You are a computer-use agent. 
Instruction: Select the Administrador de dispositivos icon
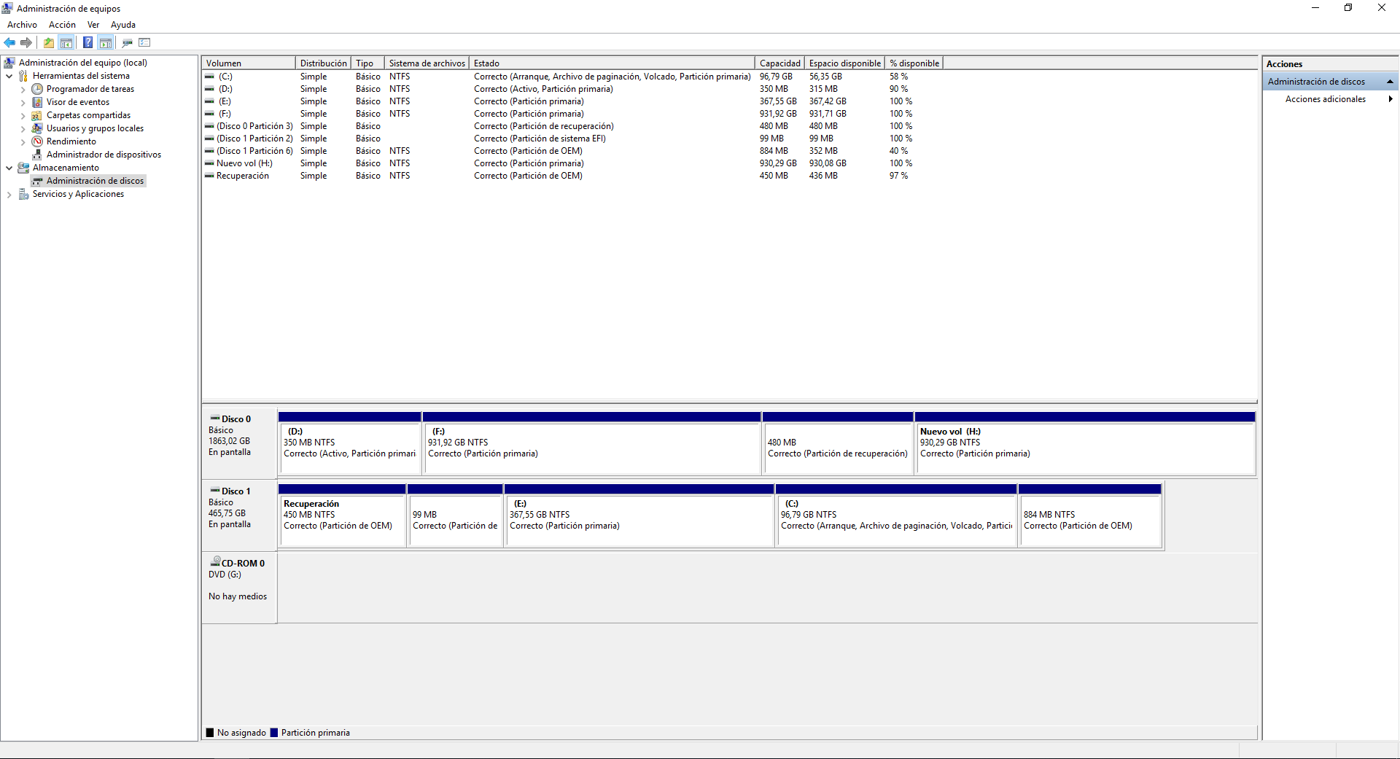[x=37, y=155]
